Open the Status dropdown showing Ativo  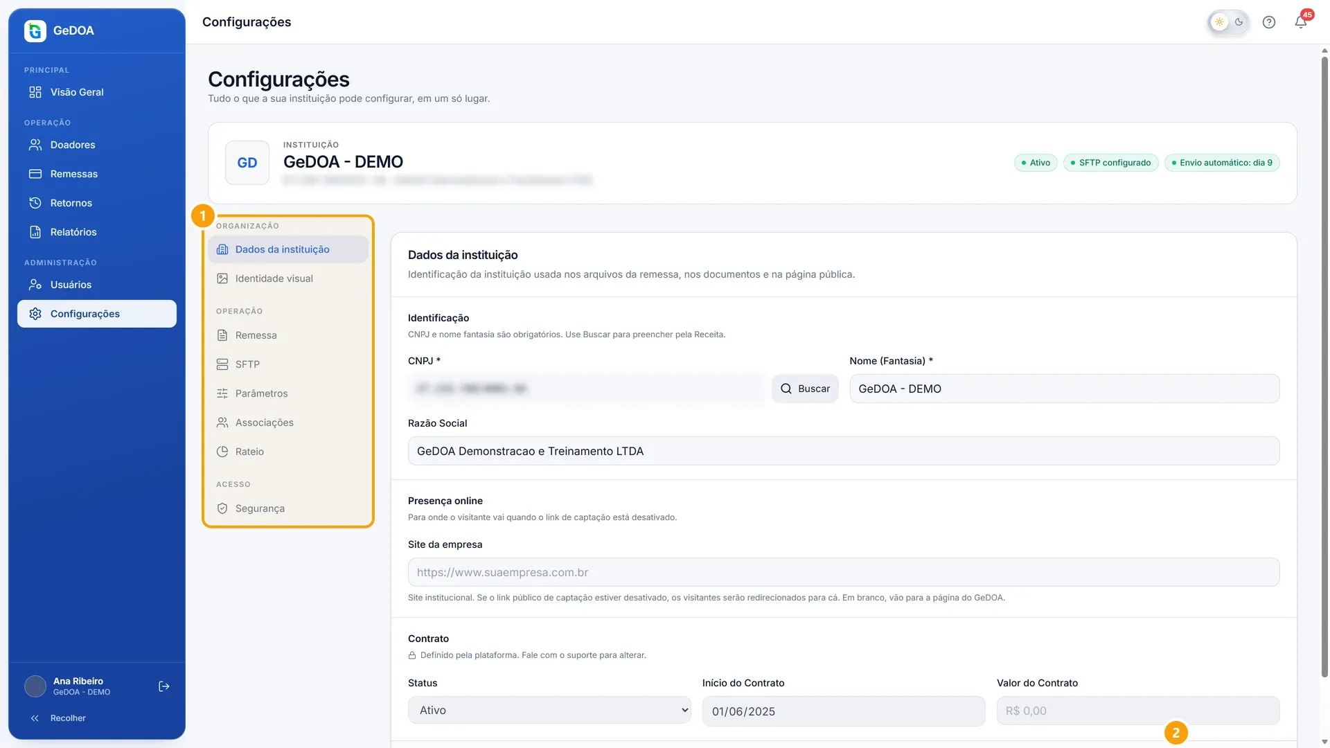pos(549,710)
